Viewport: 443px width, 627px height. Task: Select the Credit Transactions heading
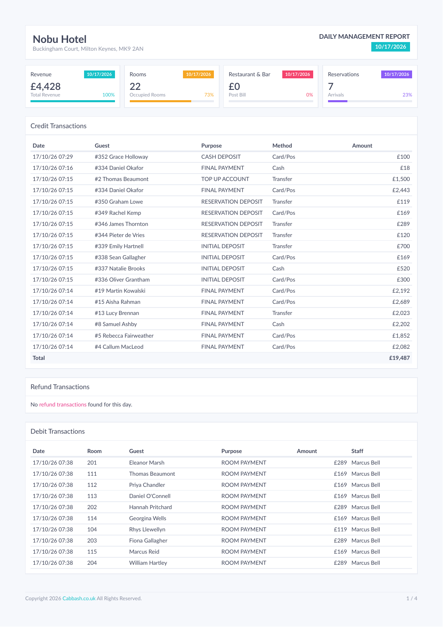click(x=59, y=126)
